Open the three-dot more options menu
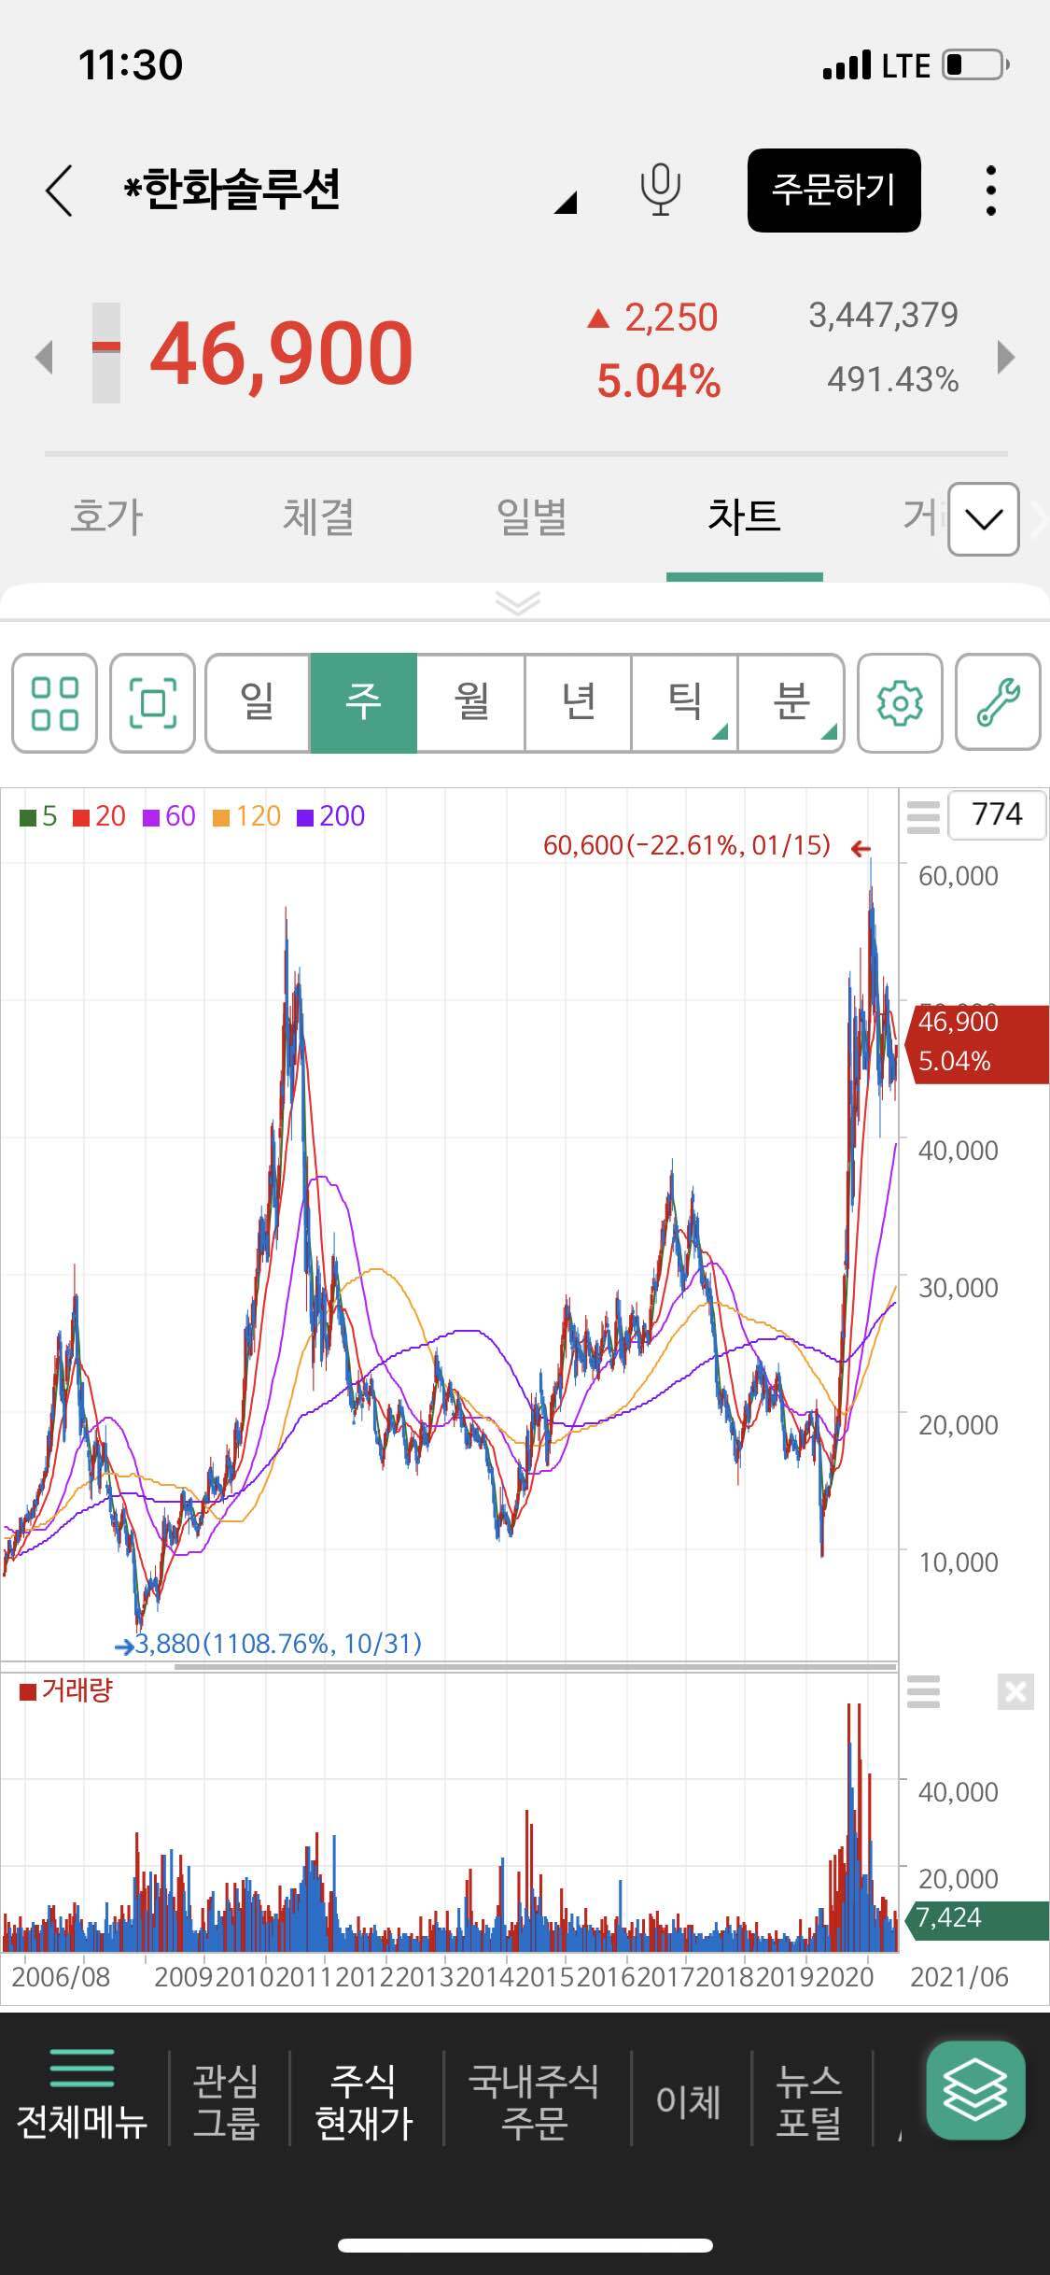The image size is (1050, 2275). click(991, 191)
